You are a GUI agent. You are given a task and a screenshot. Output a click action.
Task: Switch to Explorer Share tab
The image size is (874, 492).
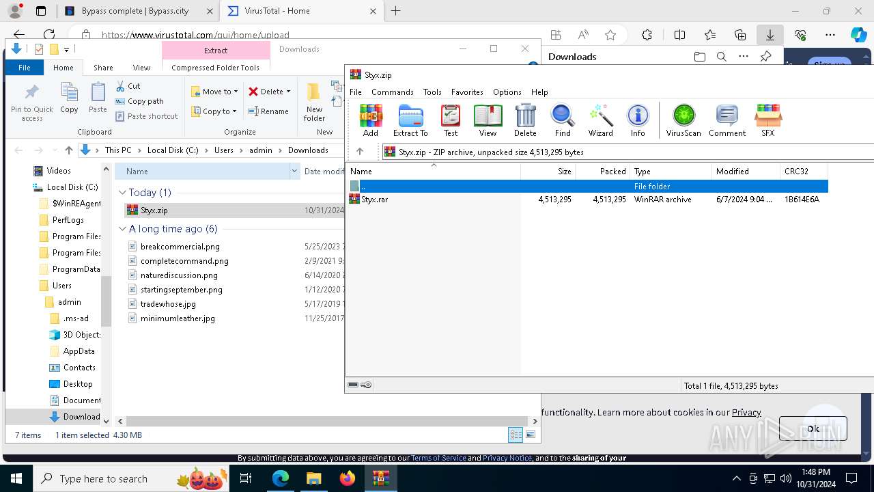[103, 68]
